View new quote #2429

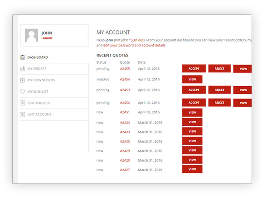192,150
